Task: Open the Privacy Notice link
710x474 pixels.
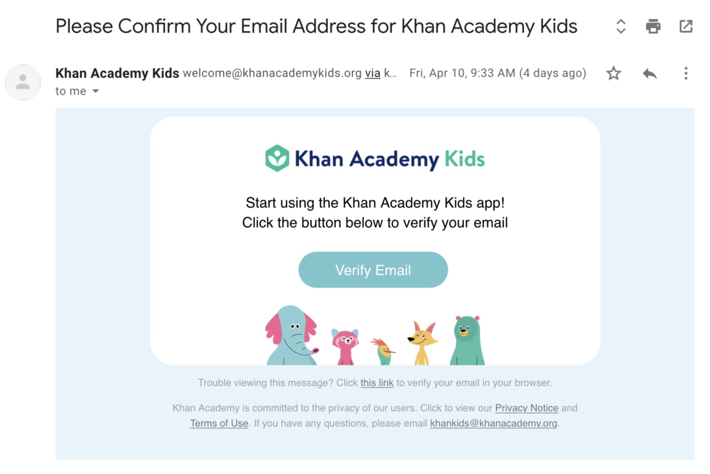Action: point(527,408)
